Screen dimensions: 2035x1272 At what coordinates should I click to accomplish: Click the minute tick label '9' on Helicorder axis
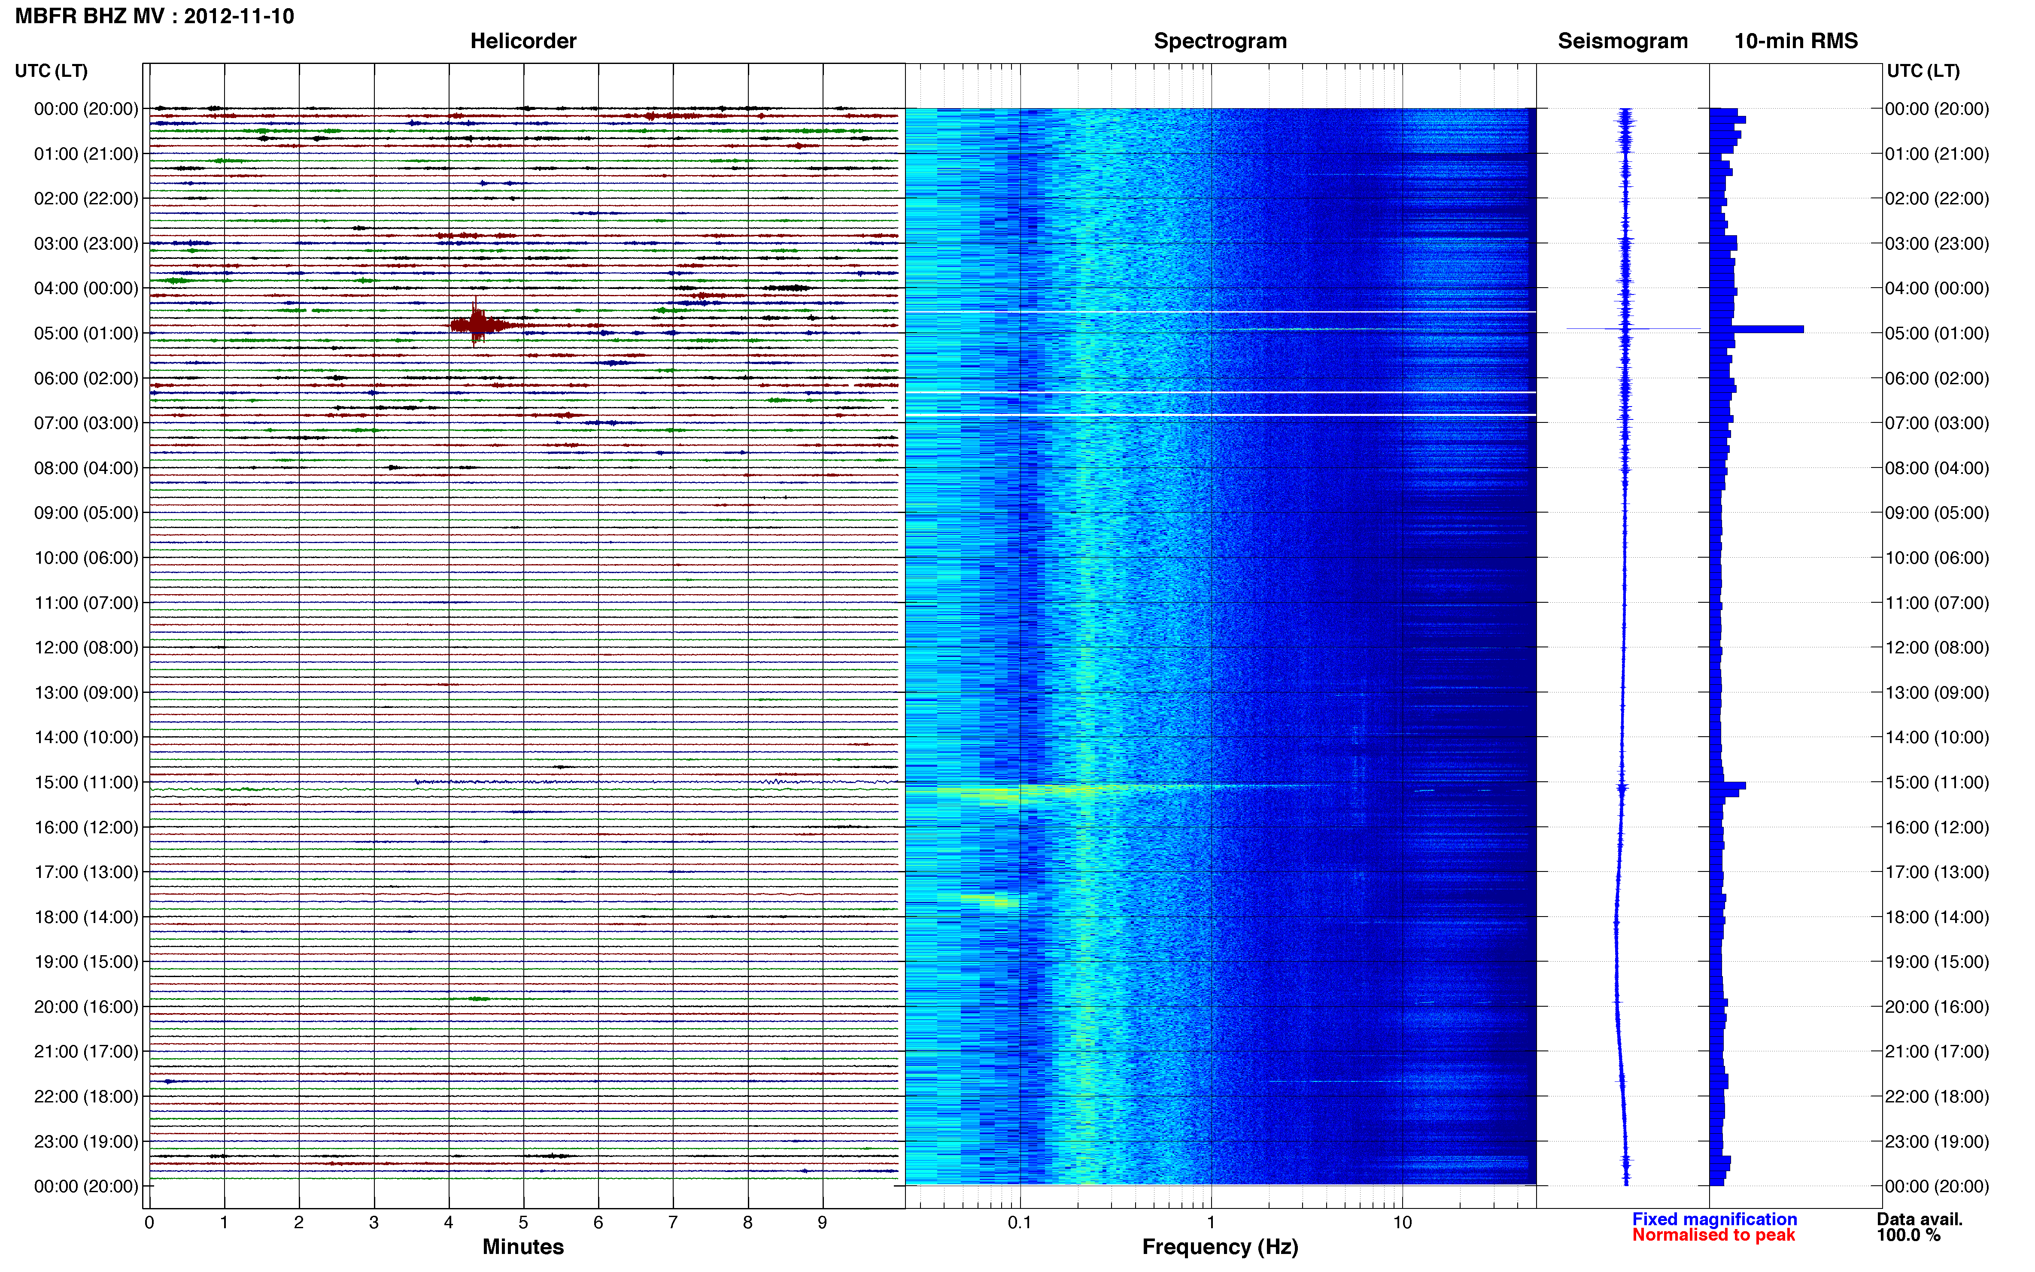click(823, 1222)
